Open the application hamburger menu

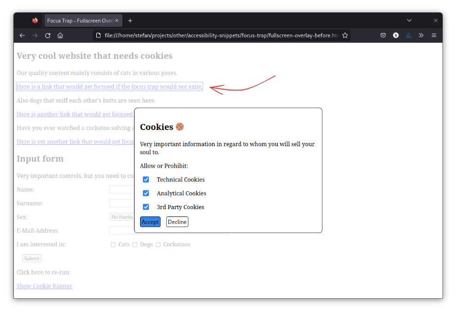(434, 35)
